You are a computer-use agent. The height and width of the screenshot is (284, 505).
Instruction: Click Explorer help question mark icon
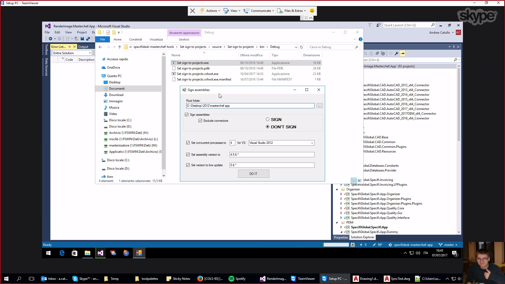361,39
